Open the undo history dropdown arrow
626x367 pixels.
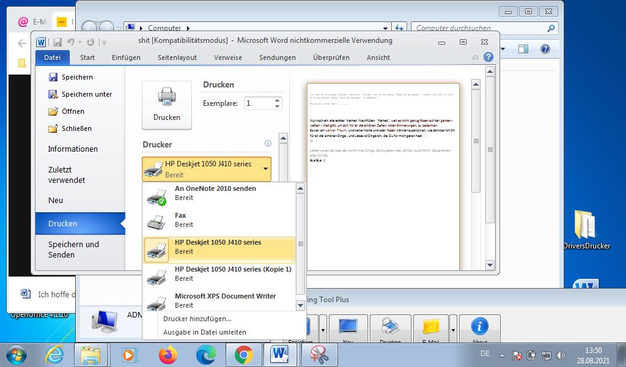coord(80,42)
